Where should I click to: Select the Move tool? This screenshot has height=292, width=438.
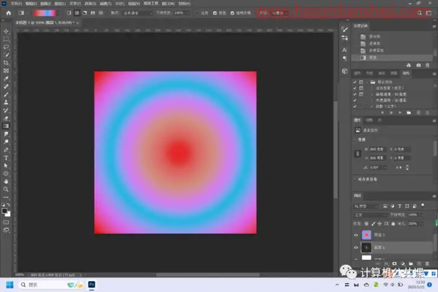[x=6, y=31]
